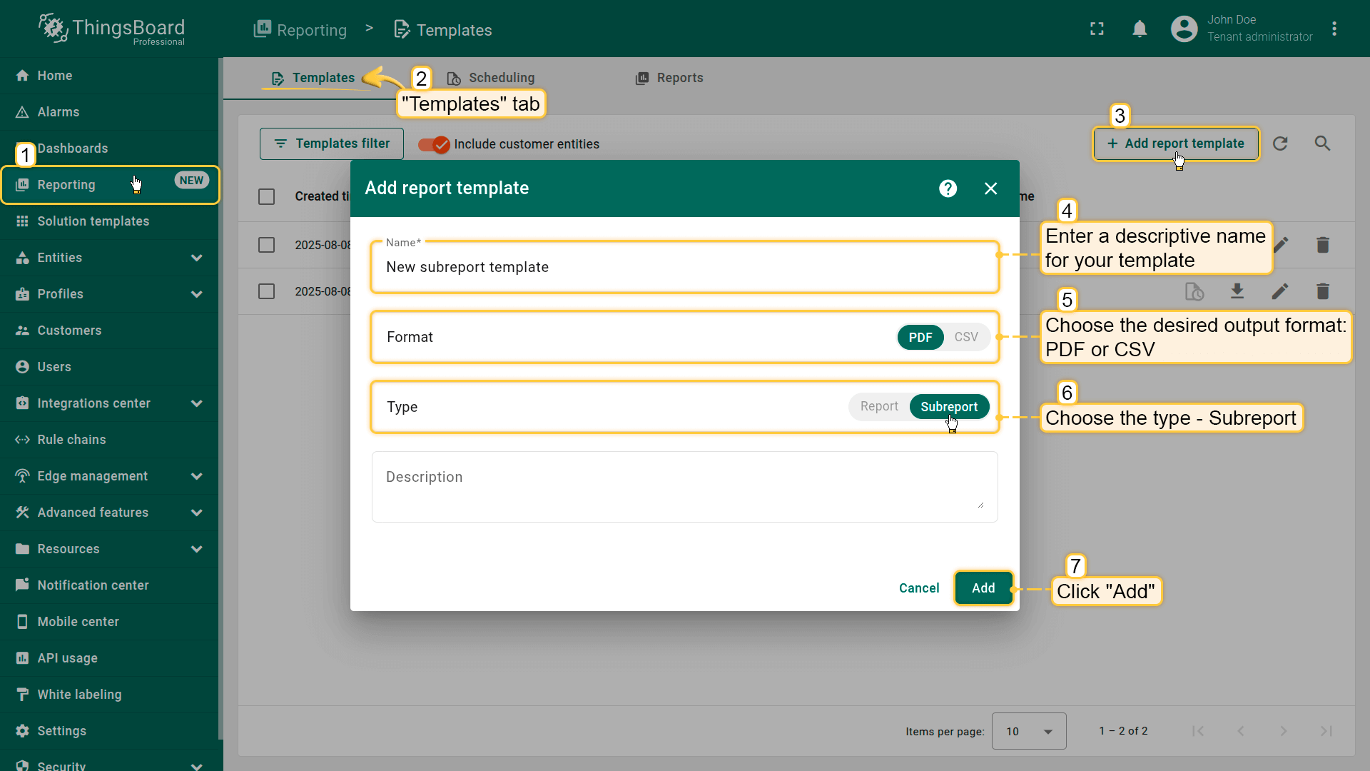Expand the Entities sidebar section
1370x771 pixels.
[196, 258]
